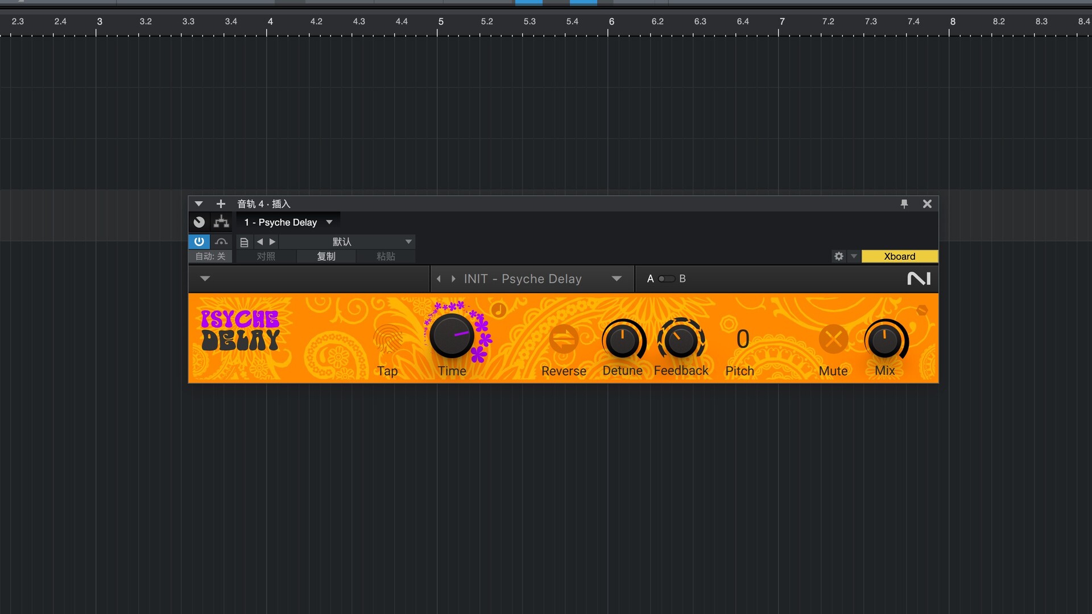Expand the arrow next to the gear
1092x614 pixels.
point(854,256)
